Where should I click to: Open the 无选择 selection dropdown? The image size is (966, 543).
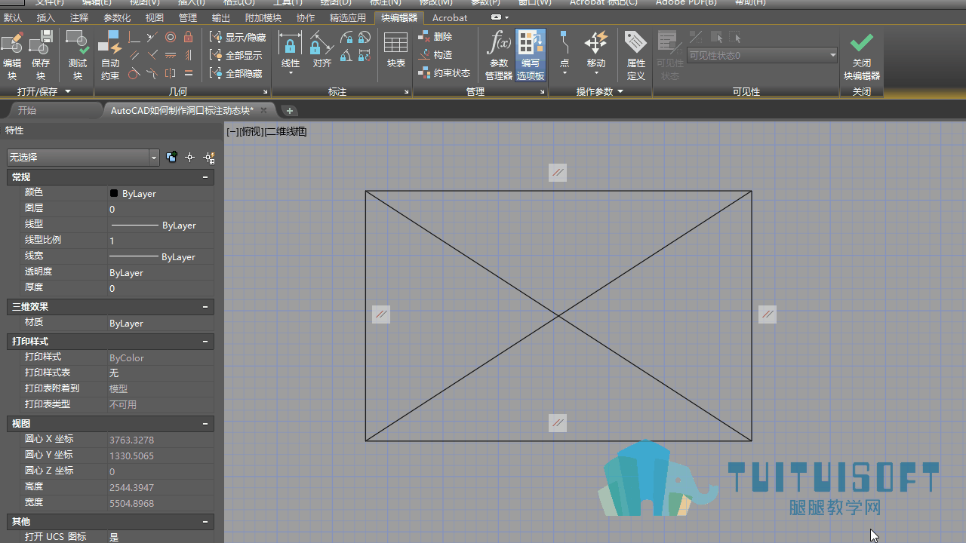(83, 157)
